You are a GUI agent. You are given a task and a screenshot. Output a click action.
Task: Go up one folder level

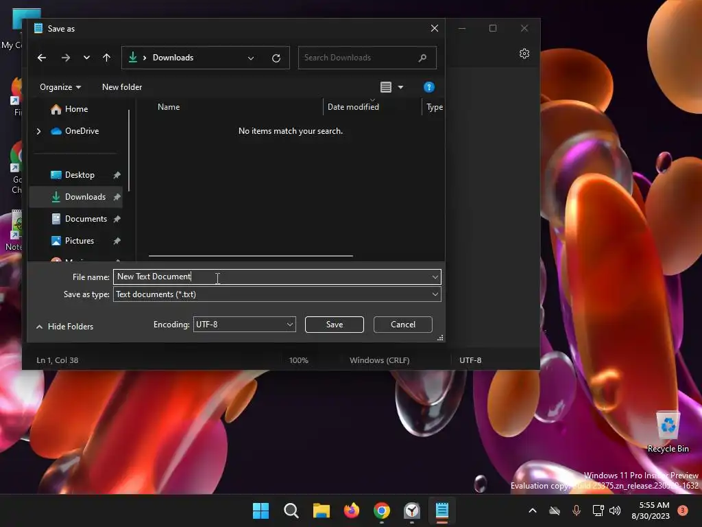[106, 58]
